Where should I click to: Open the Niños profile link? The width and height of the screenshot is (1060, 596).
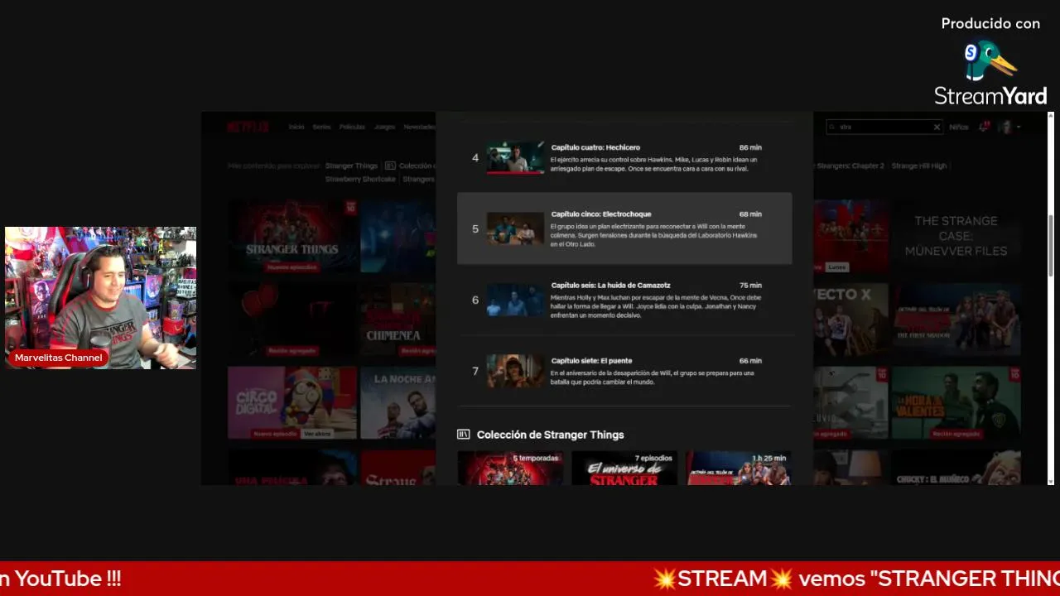pos(959,127)
